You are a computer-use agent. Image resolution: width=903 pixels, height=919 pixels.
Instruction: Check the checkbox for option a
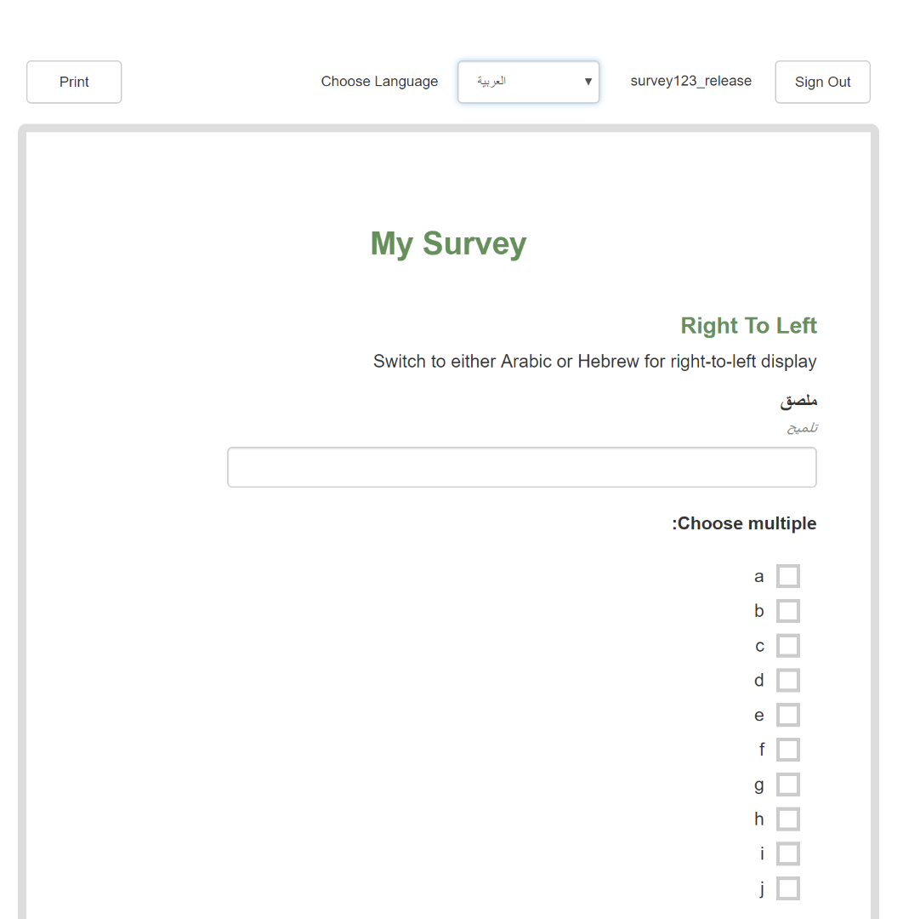788,576
